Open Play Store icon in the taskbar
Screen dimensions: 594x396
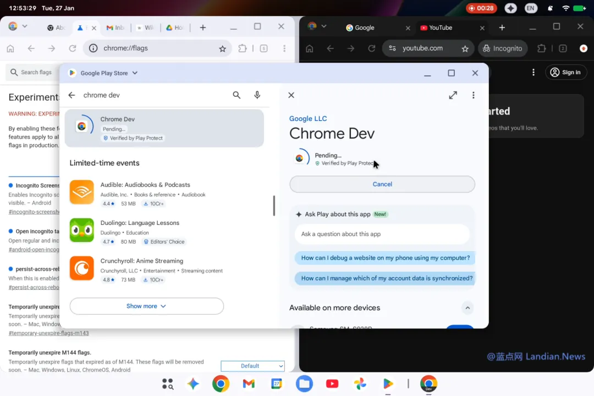click(x=388, y=384)
